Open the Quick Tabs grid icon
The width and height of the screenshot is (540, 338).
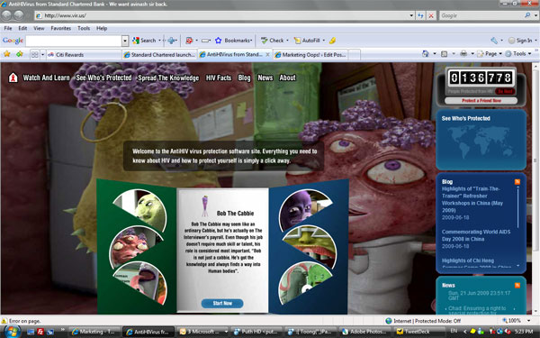(35, 54)
